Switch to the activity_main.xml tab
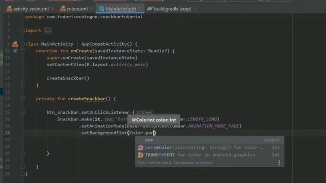 pyautogui.click(x=31, y=9)
